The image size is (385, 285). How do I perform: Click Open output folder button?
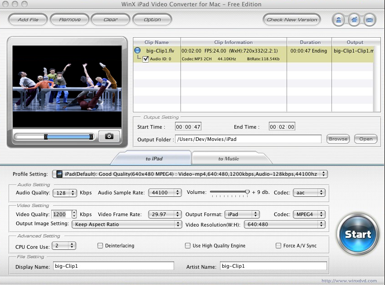pos(366,139)
